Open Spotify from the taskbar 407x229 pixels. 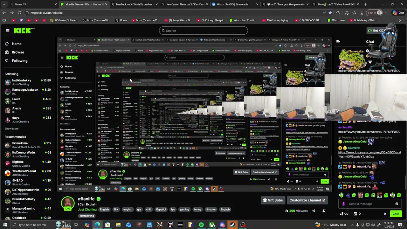pos(201,225)
